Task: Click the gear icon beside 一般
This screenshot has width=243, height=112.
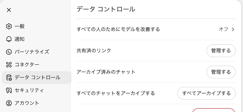Action: click(9, 26)
